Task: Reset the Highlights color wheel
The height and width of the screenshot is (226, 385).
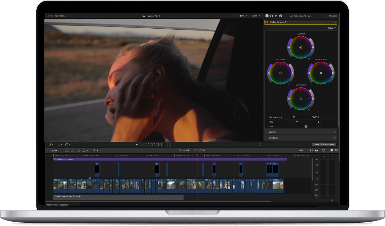Action: coord(329,85)
